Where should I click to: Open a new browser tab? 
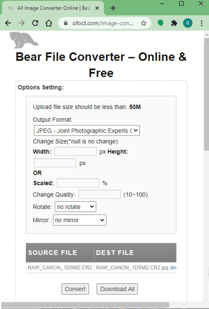coord(113,8)
